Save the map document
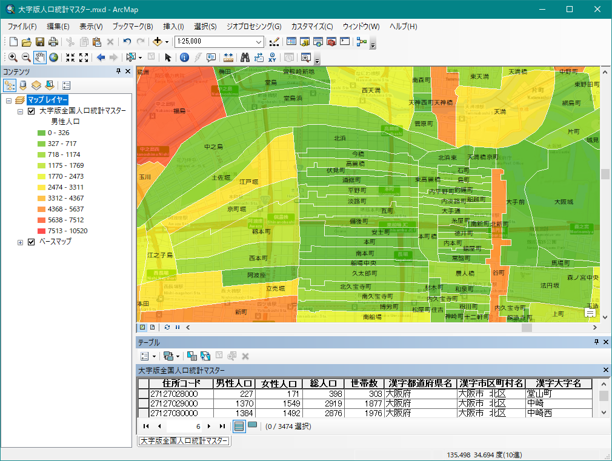 40,41
